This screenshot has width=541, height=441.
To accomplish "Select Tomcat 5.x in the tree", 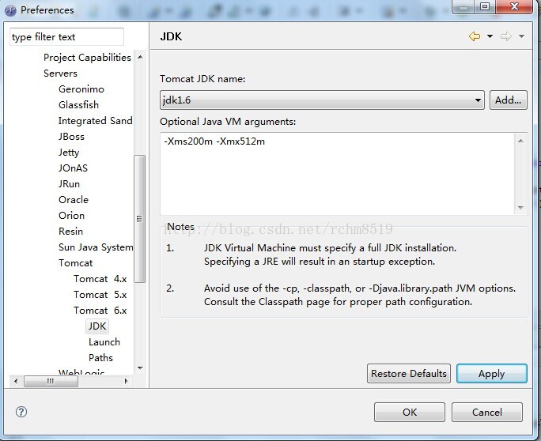I will coord(100,295).
